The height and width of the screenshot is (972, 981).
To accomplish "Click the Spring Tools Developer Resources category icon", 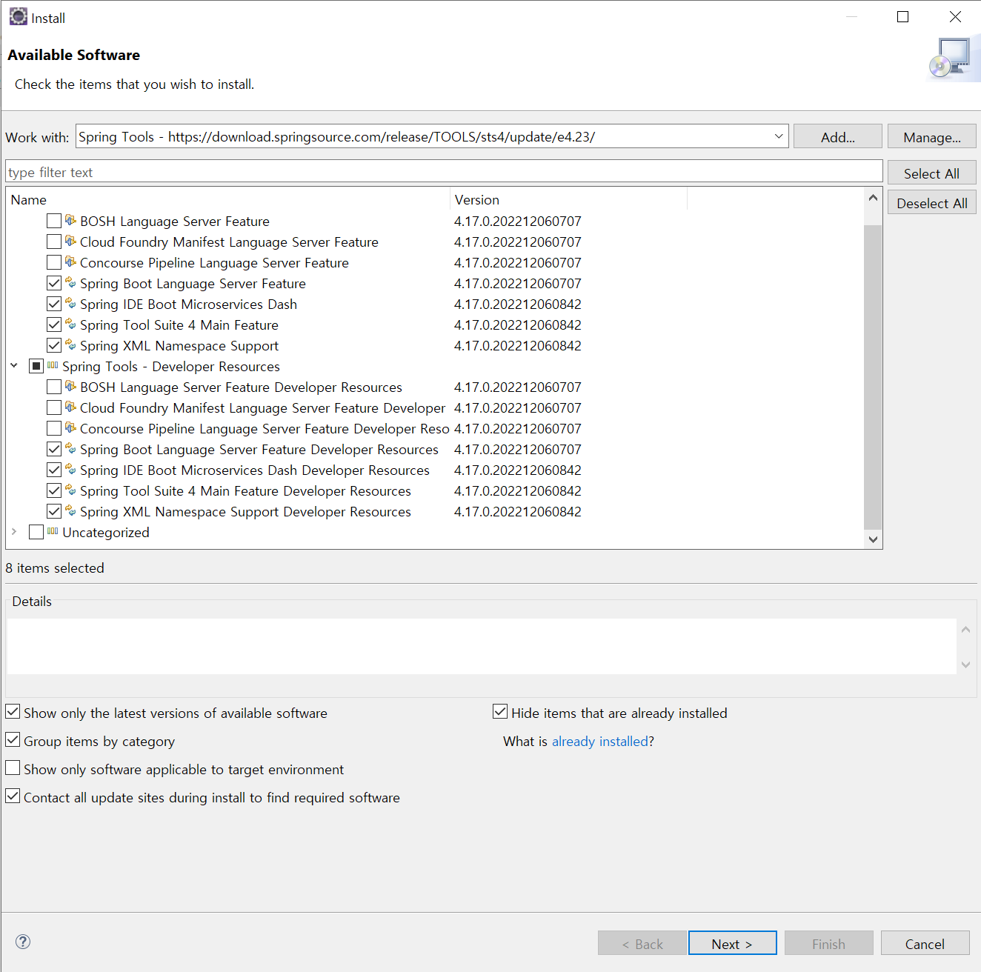I will 53,366.
